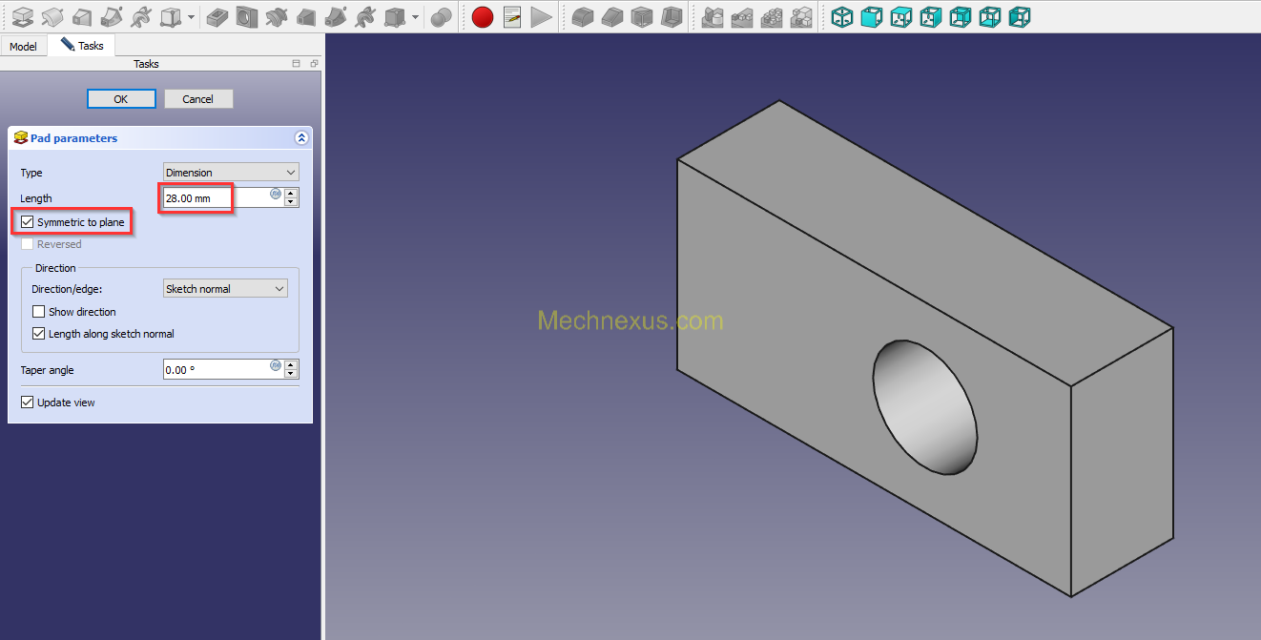Screen dimensions: 1261x640
Task: Select the MultiTransform tool icon
Action: 801,16
